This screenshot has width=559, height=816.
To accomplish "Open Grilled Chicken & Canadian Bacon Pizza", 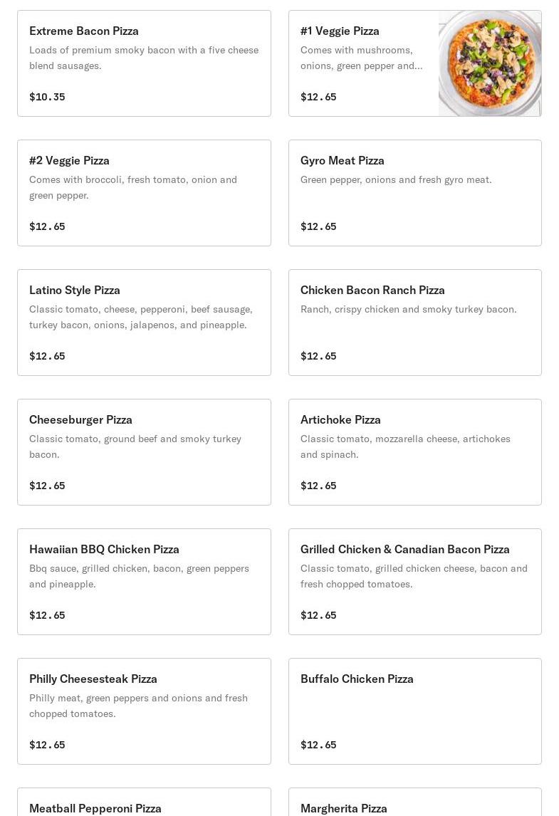I will coord(415,582).
